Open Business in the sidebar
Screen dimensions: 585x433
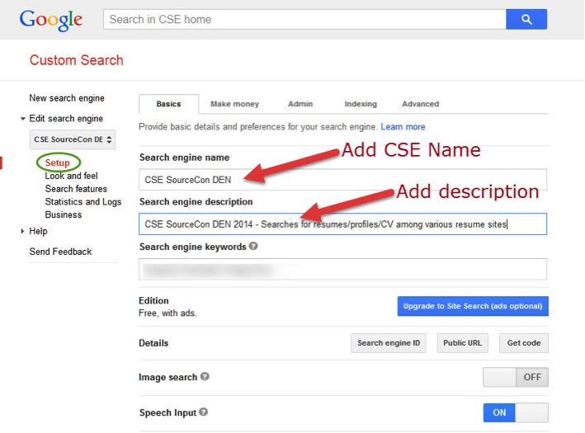pyautogui.click(x=64, y=214)
